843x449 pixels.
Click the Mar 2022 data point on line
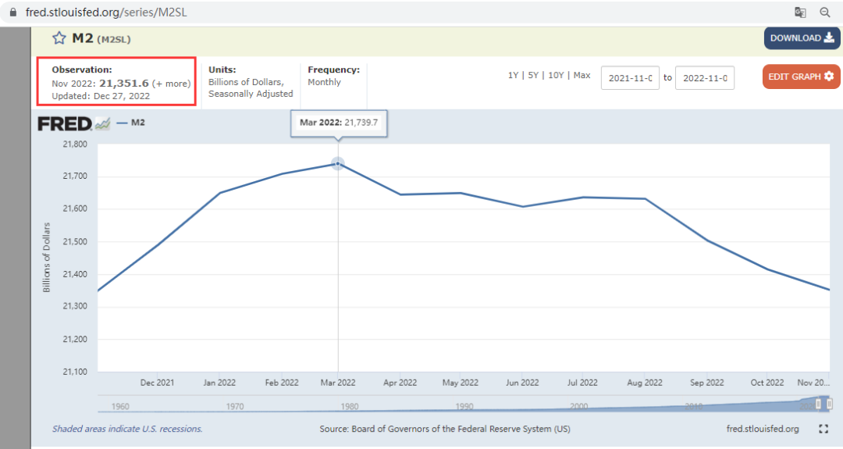[x=338, y=163]
